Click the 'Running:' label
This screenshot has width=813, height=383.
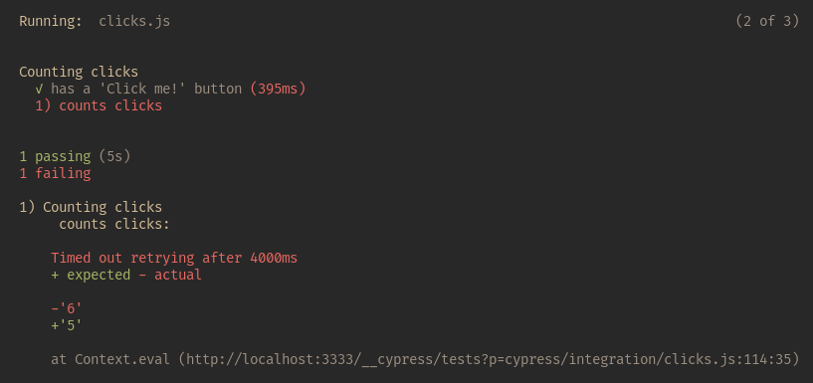(x=51, y=22)
